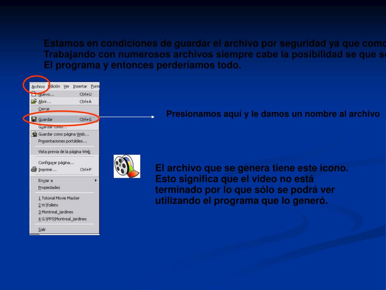Click Ctrl+P shortcut label beside Imprimir

[86, 170]
